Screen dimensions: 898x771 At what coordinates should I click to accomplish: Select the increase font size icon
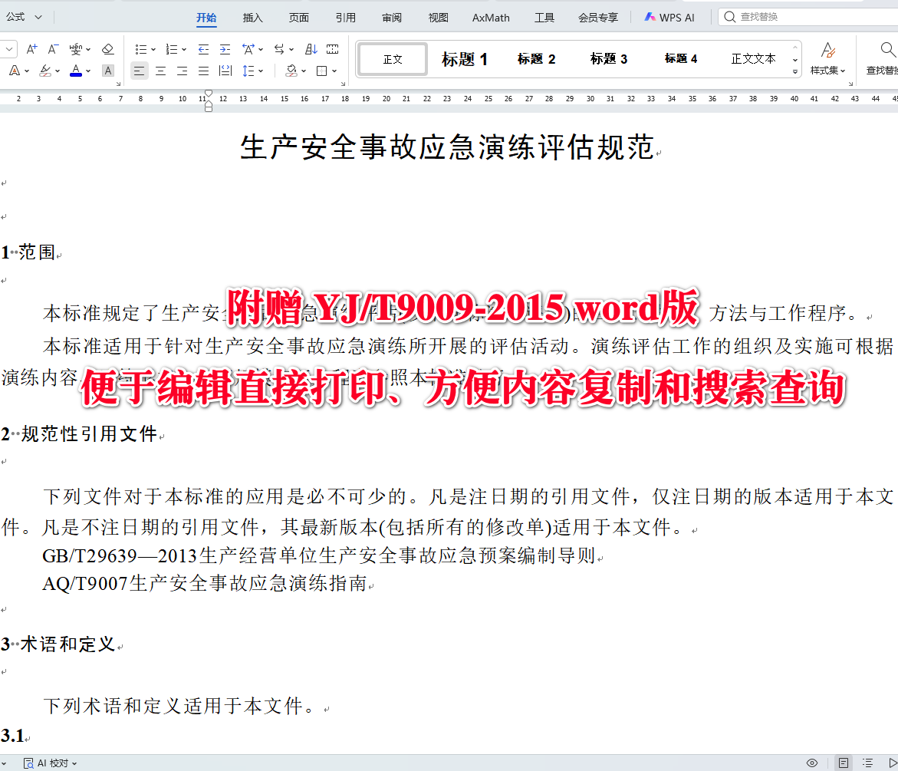[x=31, y=48]
